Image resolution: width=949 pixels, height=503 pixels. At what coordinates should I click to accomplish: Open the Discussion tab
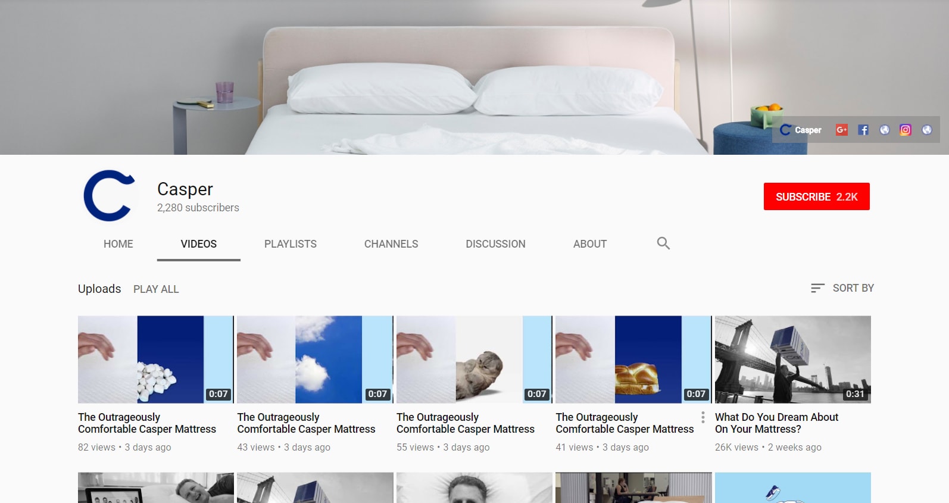tap(495, 244)
